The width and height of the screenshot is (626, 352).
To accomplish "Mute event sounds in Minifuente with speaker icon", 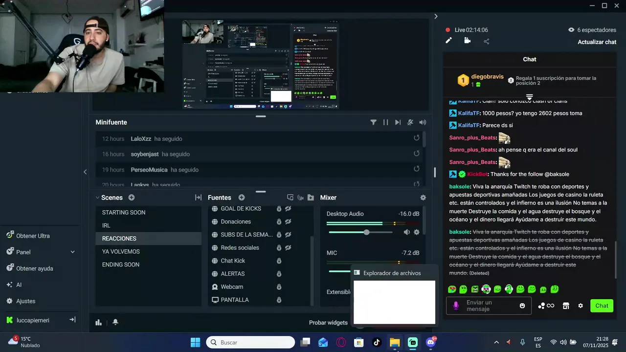I will tap(423, 122).
